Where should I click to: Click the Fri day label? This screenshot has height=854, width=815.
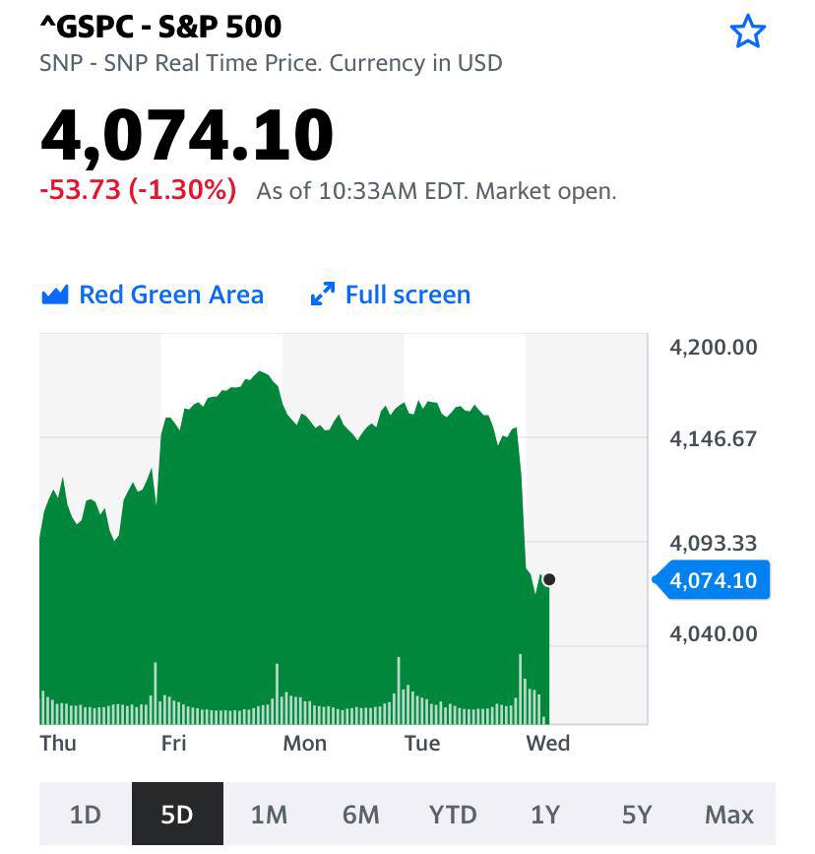(173, 744)
